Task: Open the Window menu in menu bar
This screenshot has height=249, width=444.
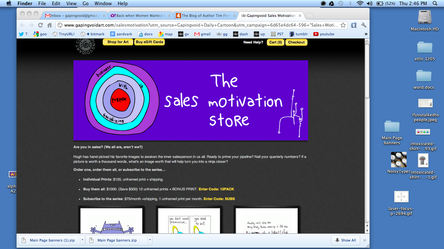Action: [x=103, y=4]
